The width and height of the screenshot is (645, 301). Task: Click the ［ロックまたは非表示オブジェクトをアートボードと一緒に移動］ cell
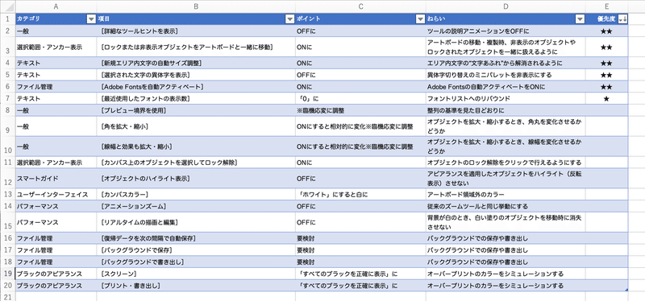(x=196, y=47)
